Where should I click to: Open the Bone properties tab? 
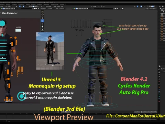159,96
